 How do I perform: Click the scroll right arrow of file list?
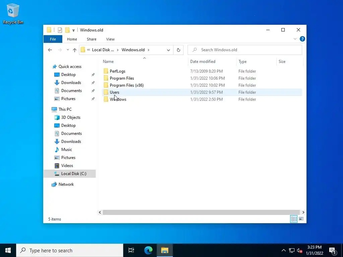click(303, 212)
